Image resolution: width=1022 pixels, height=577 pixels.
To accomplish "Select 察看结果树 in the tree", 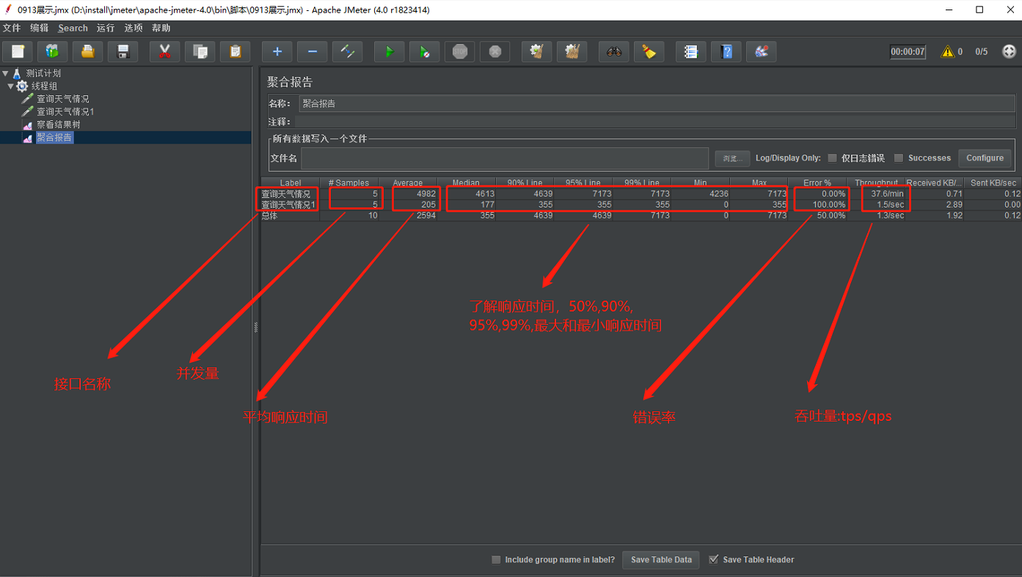I will 58,125.
